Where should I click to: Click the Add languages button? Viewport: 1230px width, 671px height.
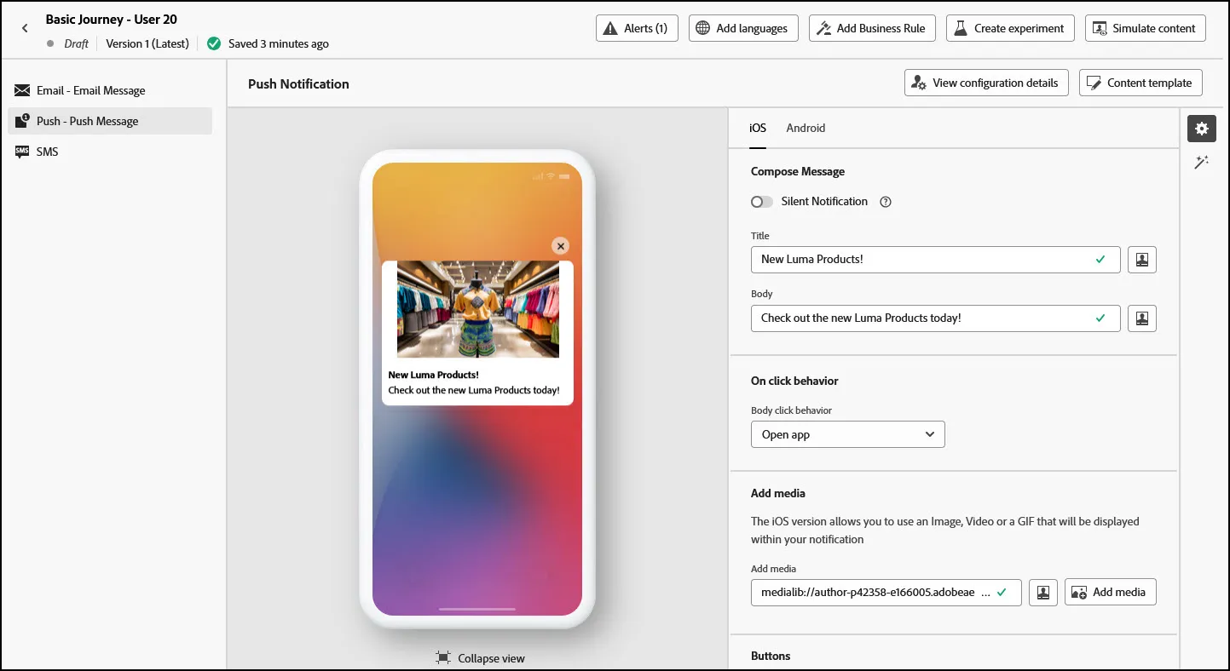click(x=743, y=28)
